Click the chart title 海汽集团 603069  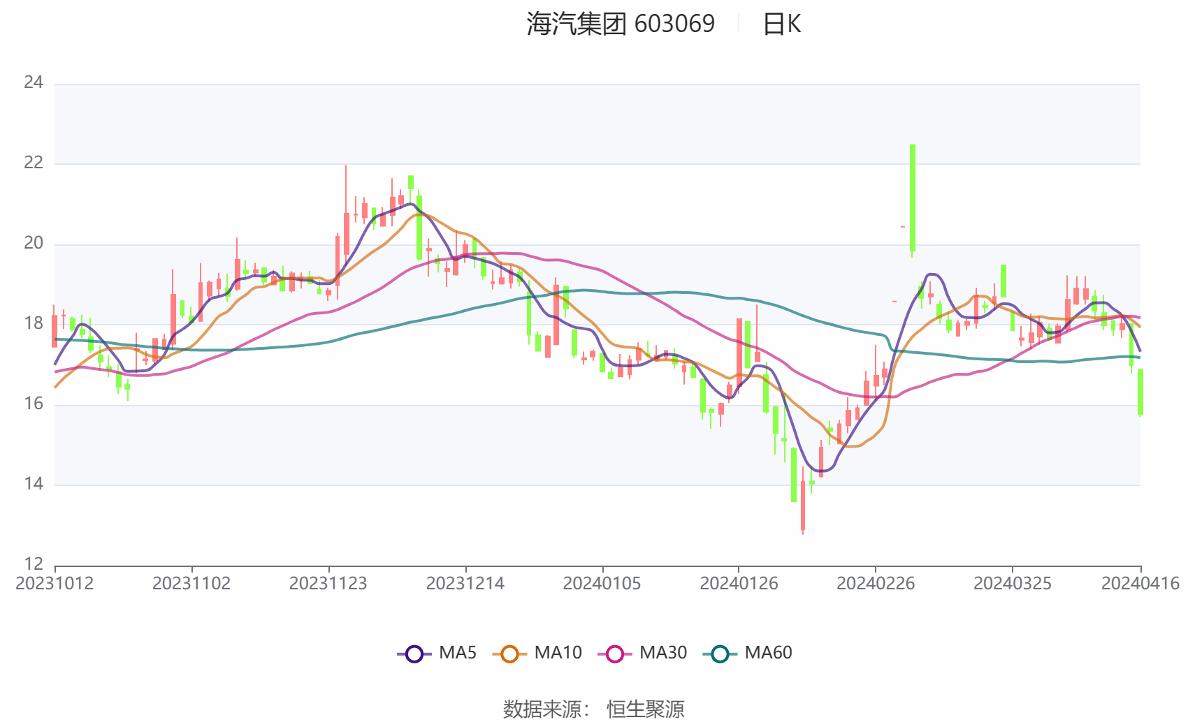point(621,24)
